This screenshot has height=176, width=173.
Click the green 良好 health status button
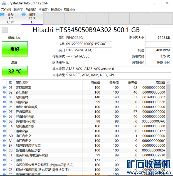(15, 49)
